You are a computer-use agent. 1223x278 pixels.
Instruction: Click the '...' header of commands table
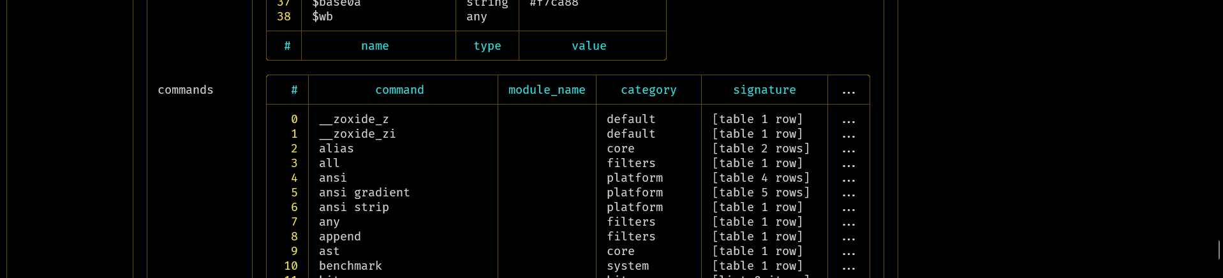[x=849, y=91]
